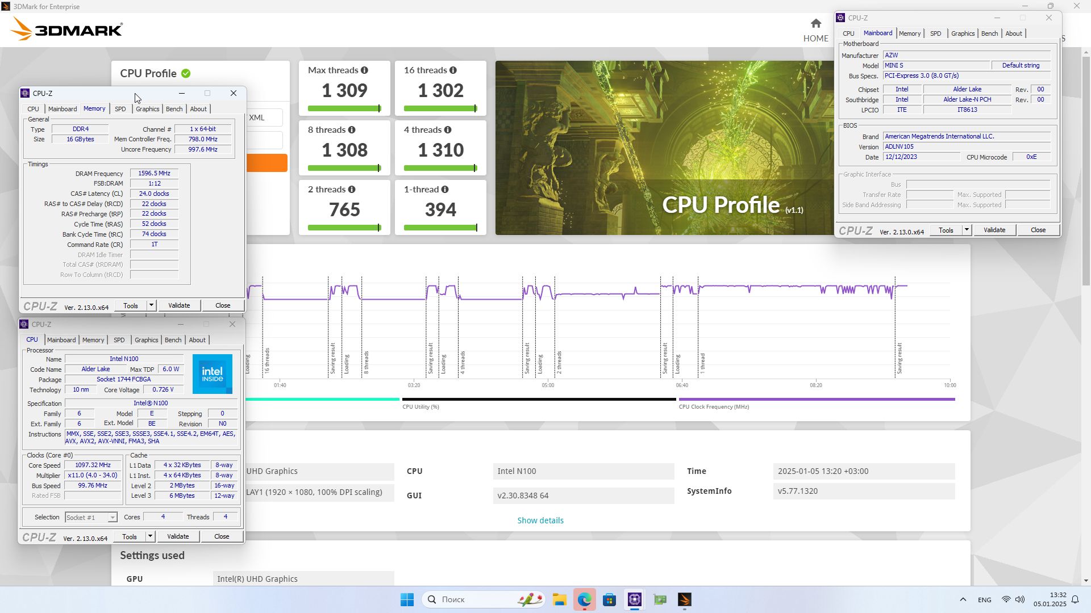Click the 4 threads info icon

(x=448, y=130)
